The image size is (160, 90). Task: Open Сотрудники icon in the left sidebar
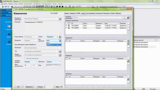[x=9, y=26]
